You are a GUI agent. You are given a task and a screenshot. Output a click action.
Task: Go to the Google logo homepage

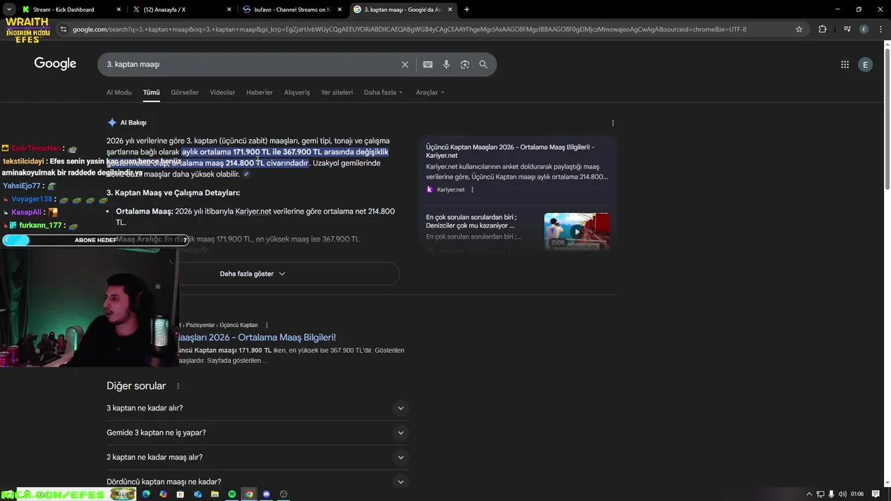pos(55,64)
